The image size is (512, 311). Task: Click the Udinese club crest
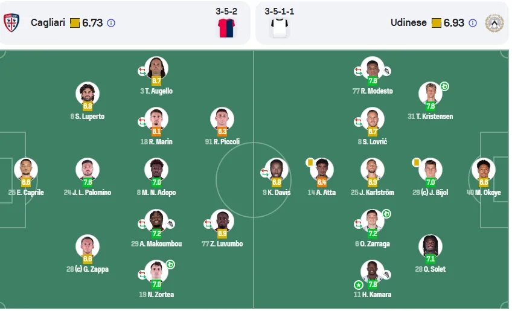(494, 23)
